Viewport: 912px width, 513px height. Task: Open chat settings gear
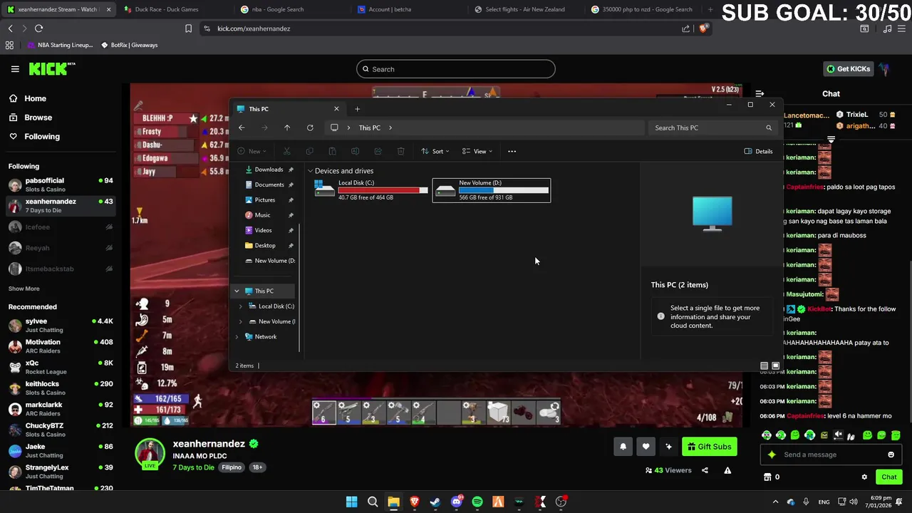(x=864, y=477)
